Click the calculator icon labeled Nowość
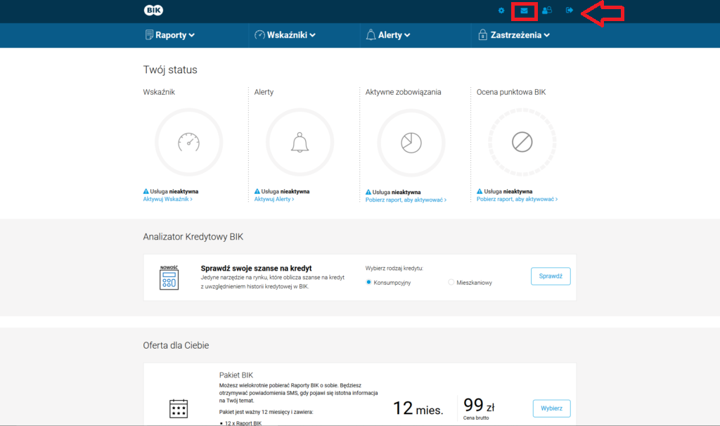Screen dimensions: 720x426 coord(169,277)
